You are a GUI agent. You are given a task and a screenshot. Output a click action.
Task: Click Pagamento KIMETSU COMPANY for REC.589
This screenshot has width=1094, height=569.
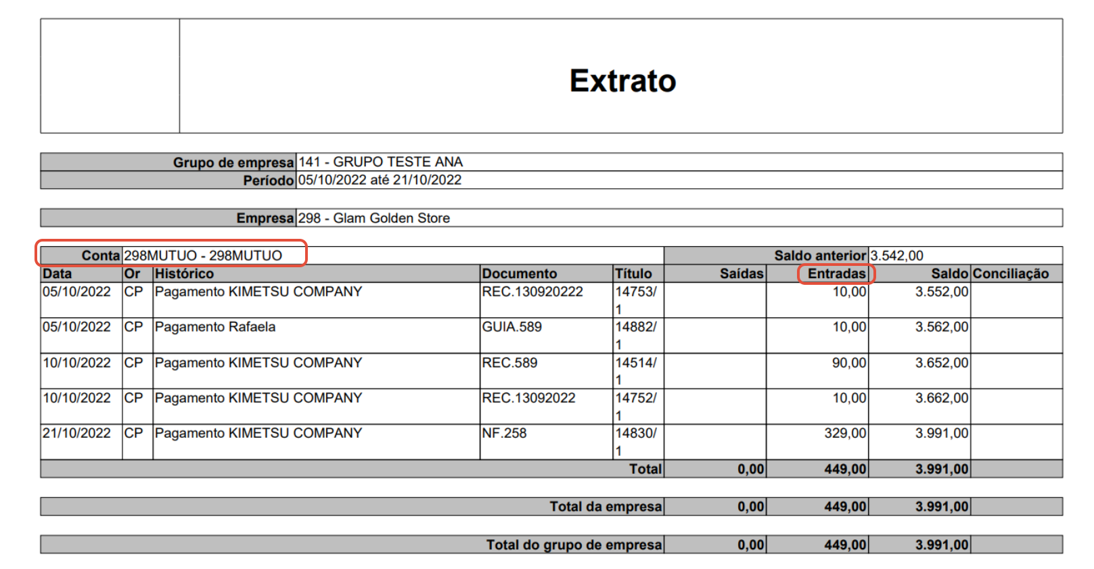pyautogui.click(x=258, y=363)
